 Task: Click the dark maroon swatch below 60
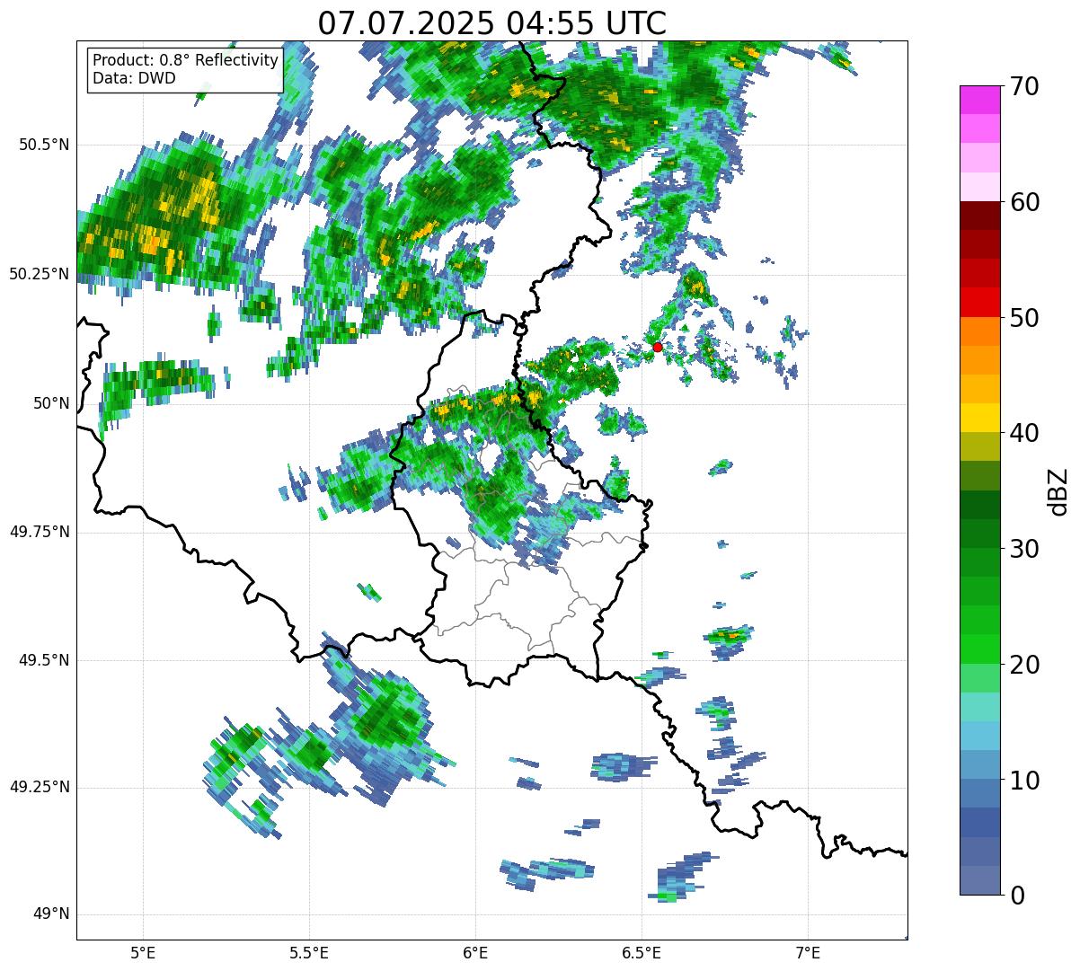[979, 216]
